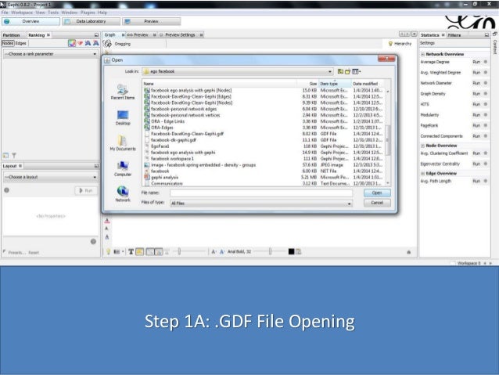Click the layout info circle icon
The width and height of the screenshot is (499, 375).
tap(6, 190)
